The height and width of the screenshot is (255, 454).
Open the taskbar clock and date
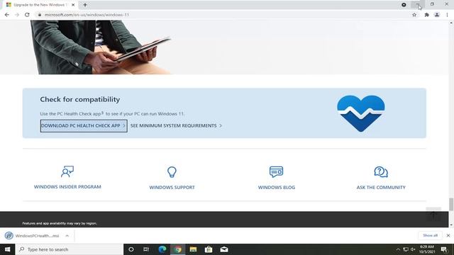427,249
